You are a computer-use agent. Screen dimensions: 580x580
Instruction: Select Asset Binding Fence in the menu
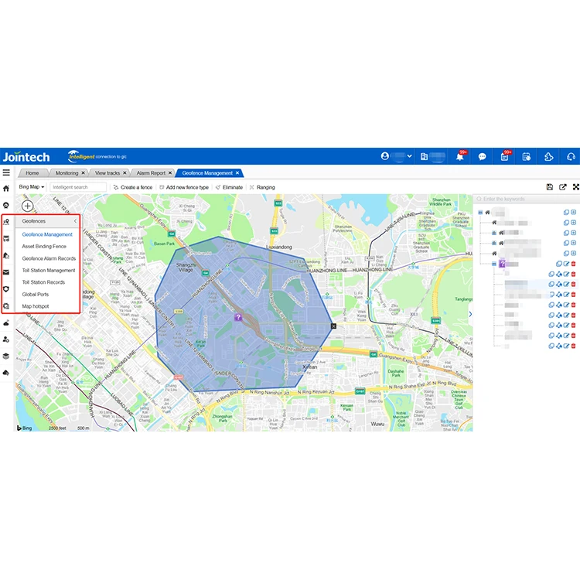pyautogui.click(x=44, y=246)
